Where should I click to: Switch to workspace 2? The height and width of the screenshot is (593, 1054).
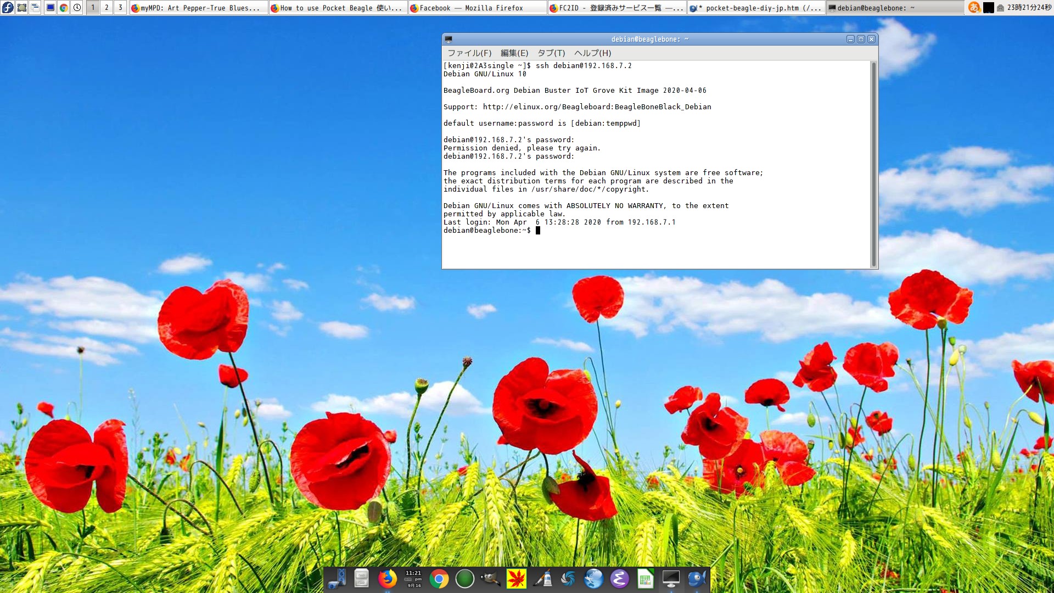click(106, 8)
